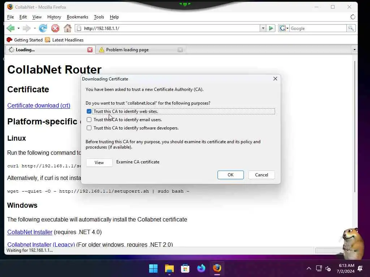Image resolution: width=370 pixels, height=277 pixels.
Task: Click OK in certificate dialog
Action: [231, 175]
